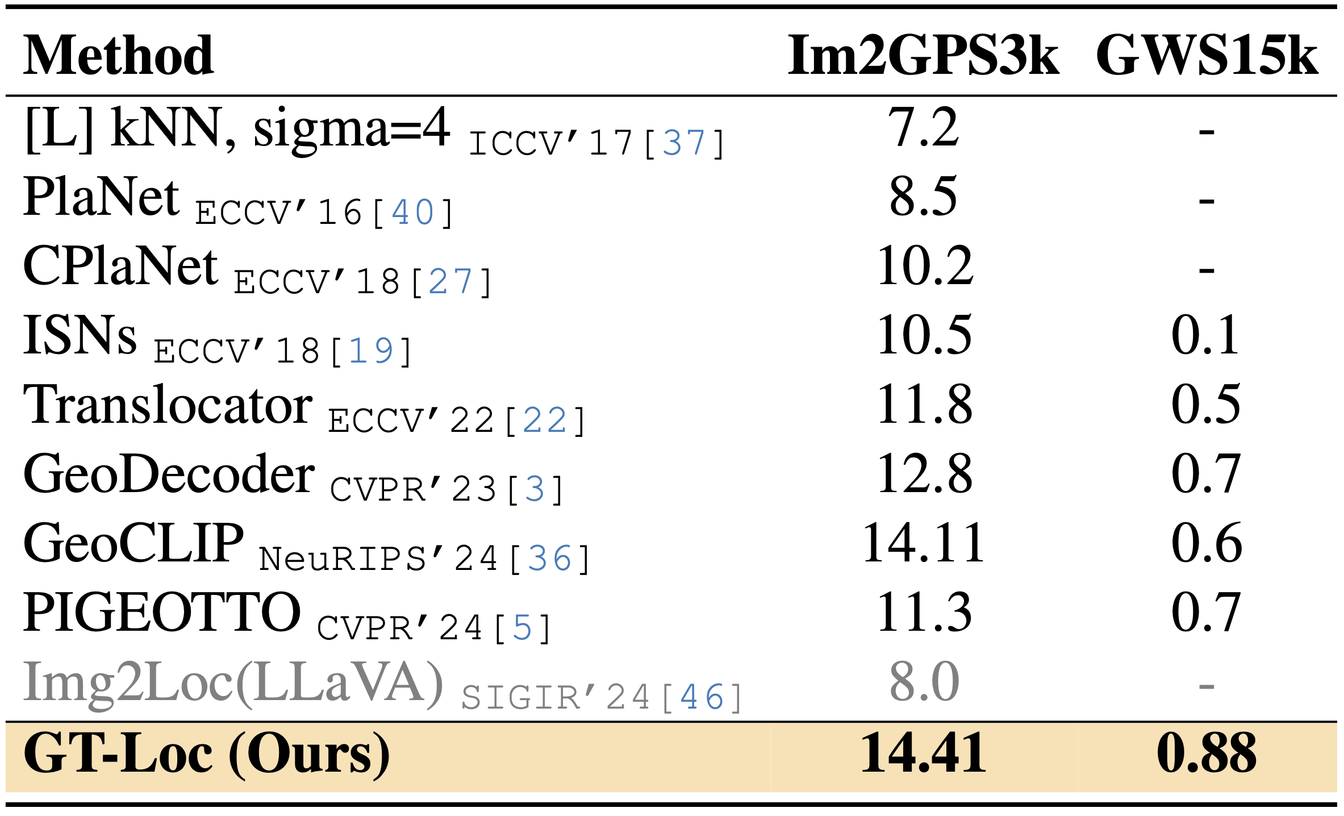1344x816 pixels.
Task: Open citation link 46 next to Img2Loc(LLaVA)
Action: (x=702, y=697)
